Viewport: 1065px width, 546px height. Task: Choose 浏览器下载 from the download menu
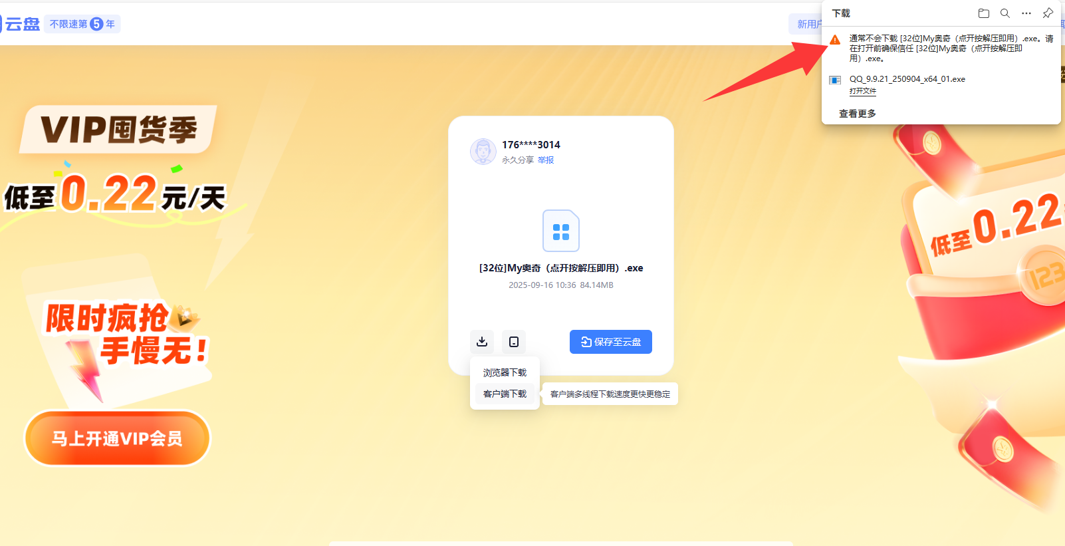click(505, 372)
